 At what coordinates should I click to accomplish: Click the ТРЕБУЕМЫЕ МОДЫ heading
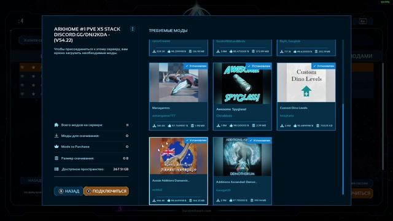pos(168,31)
